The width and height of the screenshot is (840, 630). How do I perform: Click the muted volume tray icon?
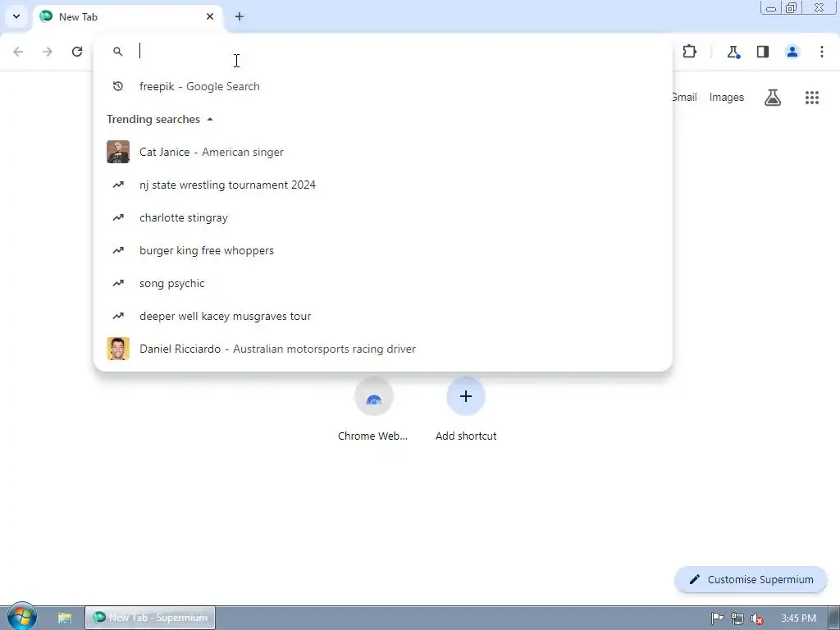coord(757,619)
